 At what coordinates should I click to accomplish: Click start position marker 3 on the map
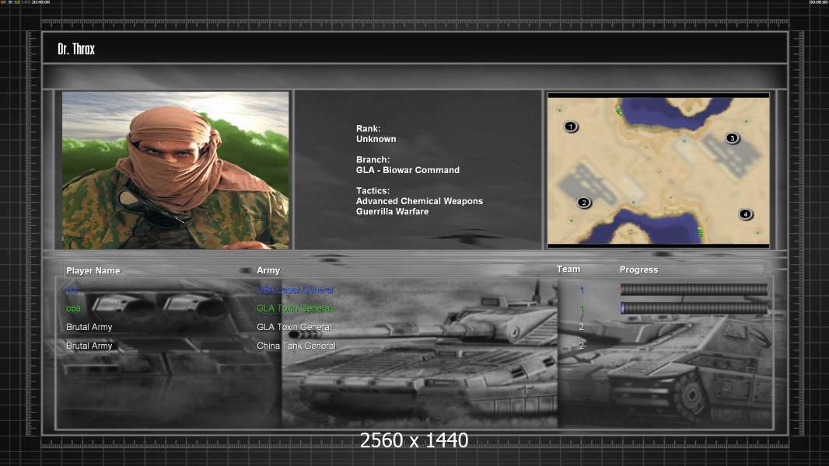click(733, 138)
